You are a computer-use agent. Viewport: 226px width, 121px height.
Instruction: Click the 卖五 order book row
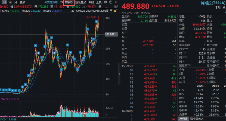tap(149, 25)
